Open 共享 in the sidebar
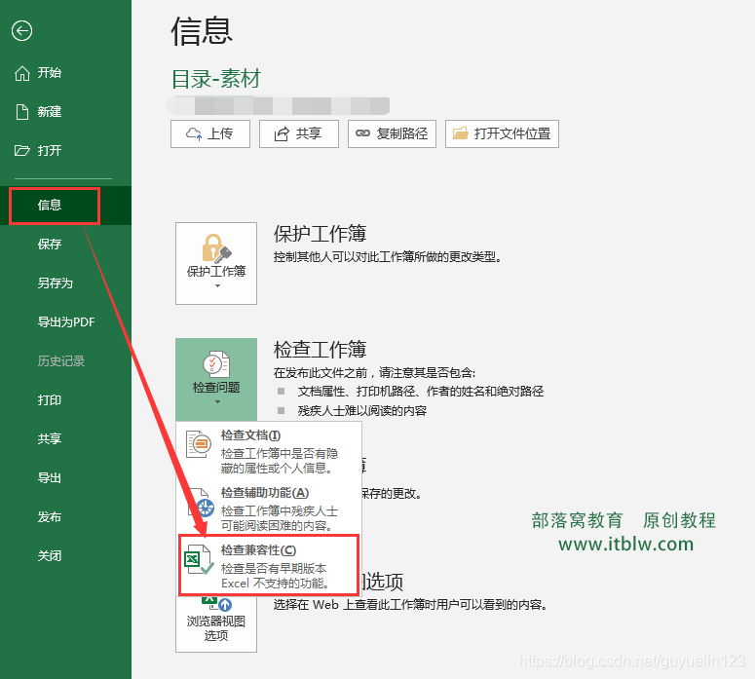 coord(49,438)
